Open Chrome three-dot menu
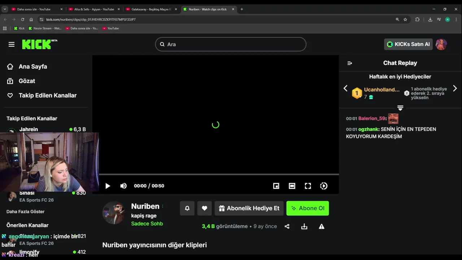Image resolution: width=462 pixels, height=260 pixels. click(x=456, y=19)
